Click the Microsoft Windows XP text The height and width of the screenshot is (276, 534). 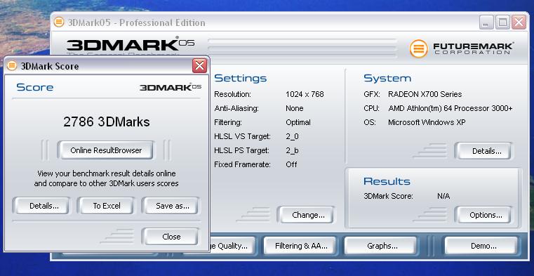pos(427,122)
